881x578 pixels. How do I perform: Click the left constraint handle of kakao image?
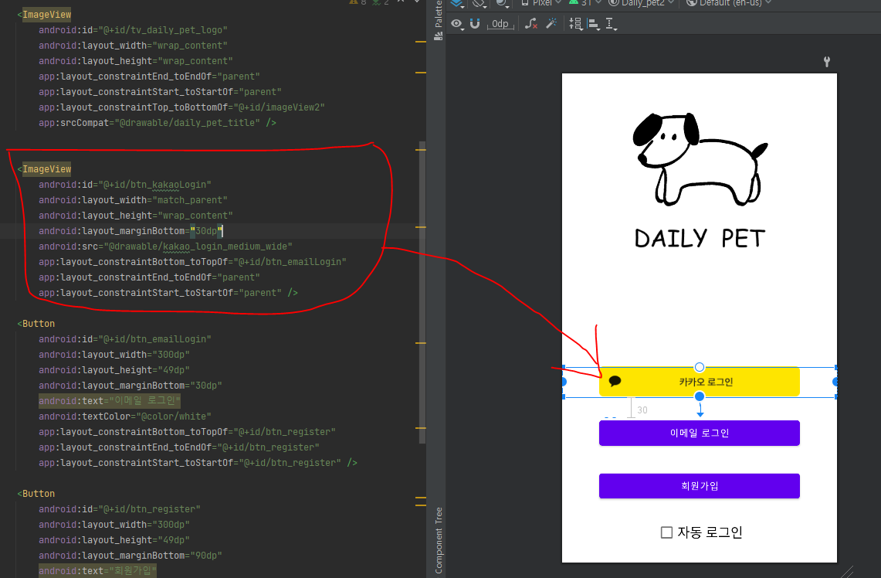(x=564, y=382)
